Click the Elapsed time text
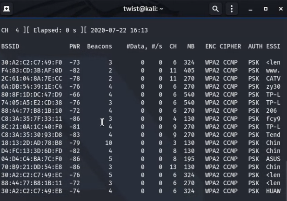The width and height of the screenshot is (287, 201). pyautogui.click(x=55, y=30)
